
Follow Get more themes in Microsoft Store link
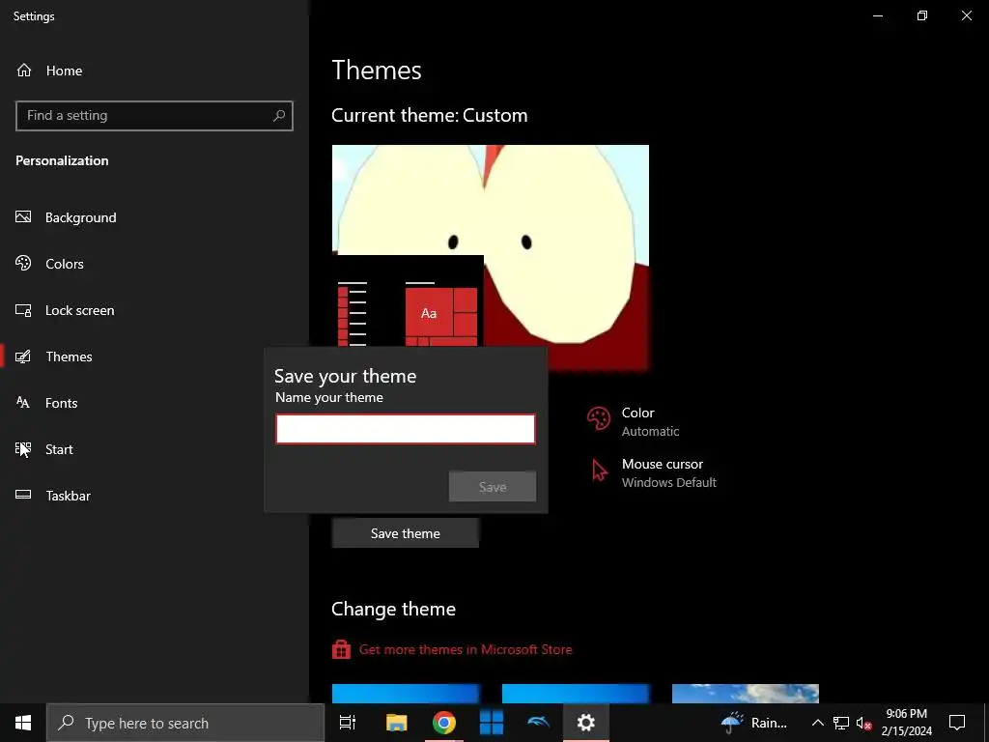click(466, 649)
